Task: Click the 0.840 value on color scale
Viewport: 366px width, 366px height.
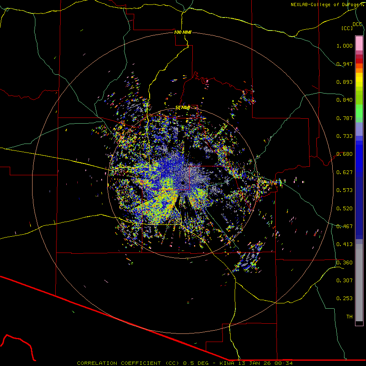Action: [344, 100]
